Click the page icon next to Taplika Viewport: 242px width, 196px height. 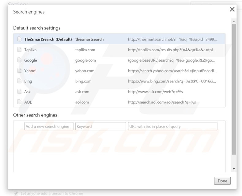coord(19,50)
